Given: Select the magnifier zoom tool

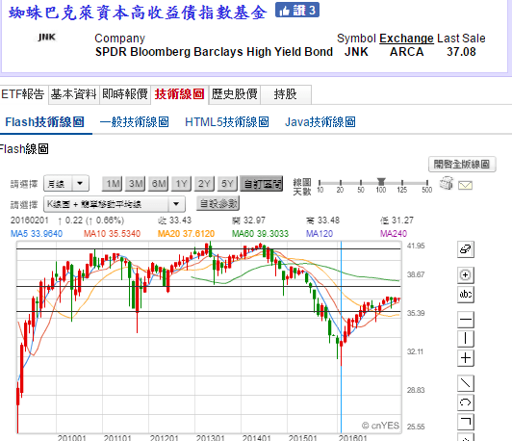Looking at the screenshot, I should 465,275.
